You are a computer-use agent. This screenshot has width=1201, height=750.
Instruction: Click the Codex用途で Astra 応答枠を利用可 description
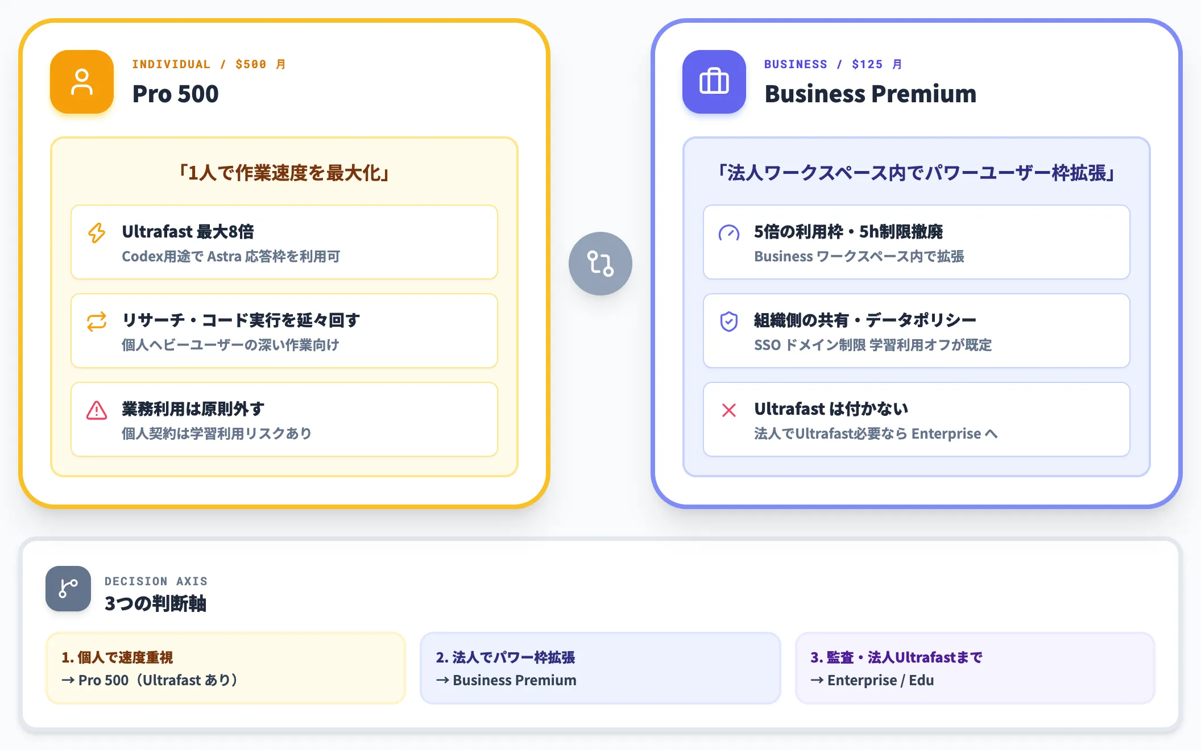coord(231,256)
